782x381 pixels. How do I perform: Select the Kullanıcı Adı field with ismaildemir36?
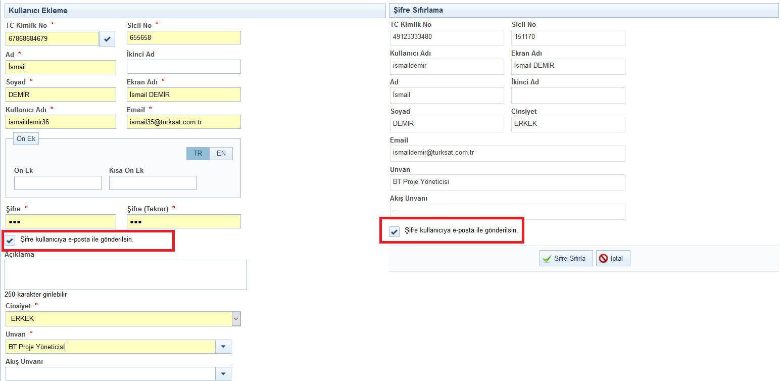tap(61, 122)
